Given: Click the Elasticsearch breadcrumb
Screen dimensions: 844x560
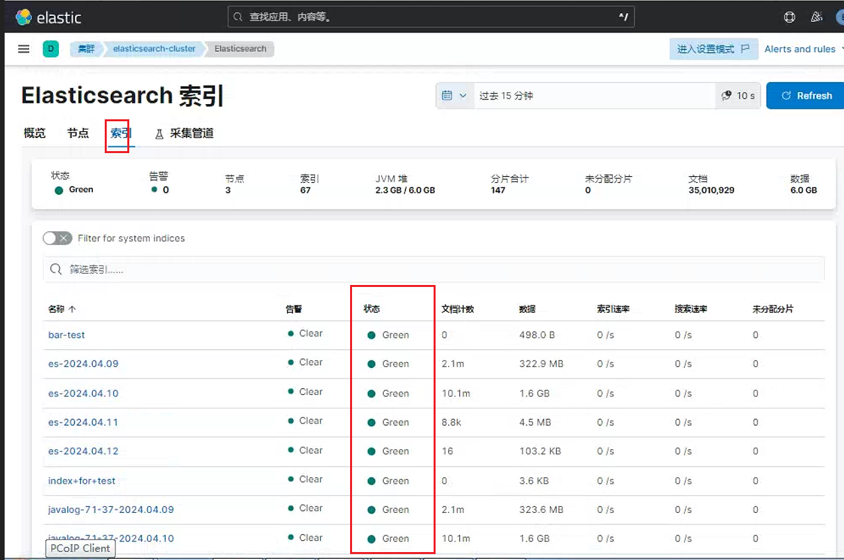Looking at the screenshot, I should 240,48.
